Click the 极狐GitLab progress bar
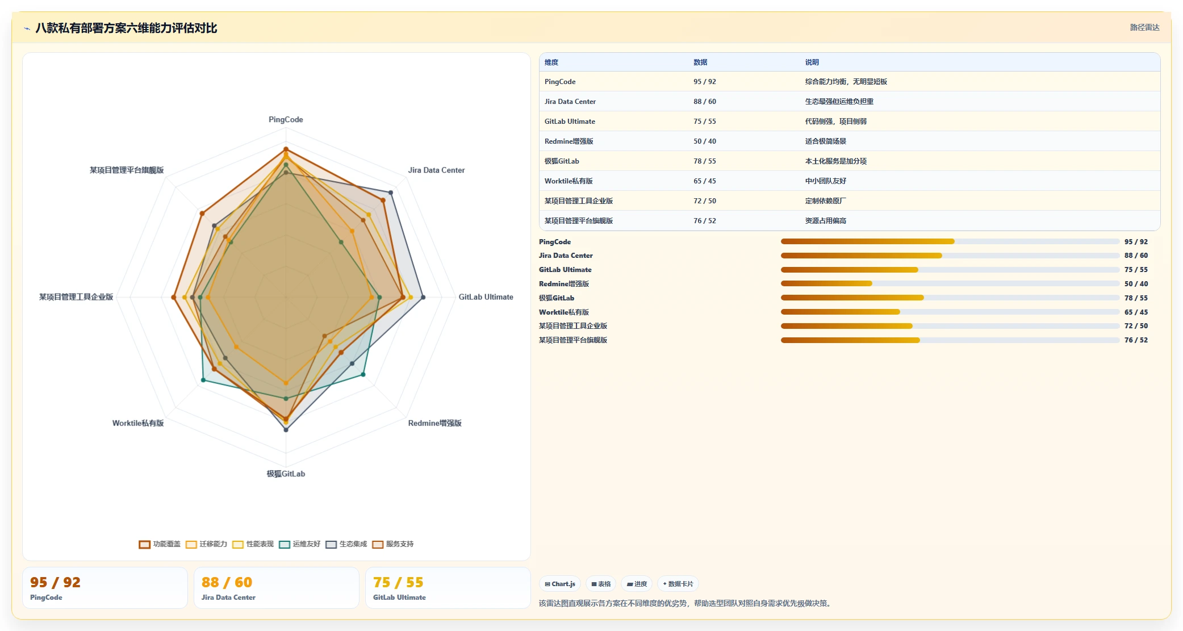The height and width of the screenshot is (631, 1183). pyautogui.click(x=950, y=298)
